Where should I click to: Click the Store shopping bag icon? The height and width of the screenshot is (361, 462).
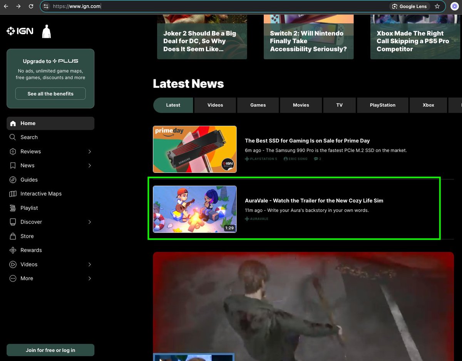13,236
